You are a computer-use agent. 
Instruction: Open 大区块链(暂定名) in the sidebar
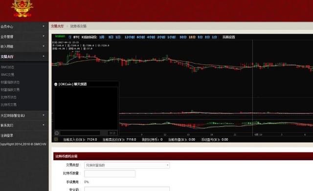point(13,115)
